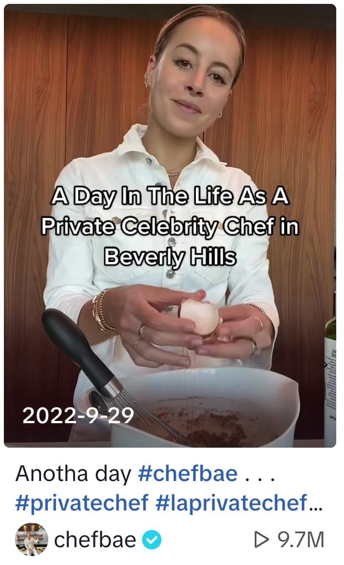344x565 pixels.
Task: Click the play triangle icon near 9.7M
Action: pyautogui.click(x=261, y=539)
